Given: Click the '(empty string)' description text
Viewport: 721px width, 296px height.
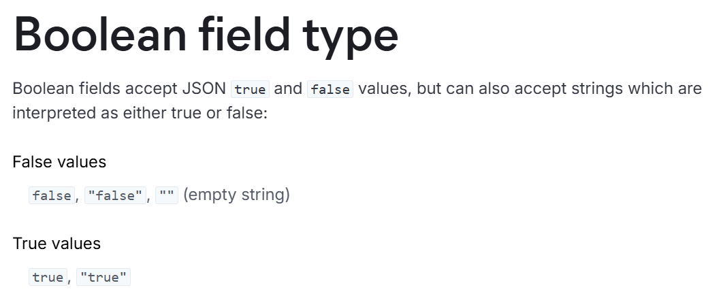Looking at the screenshot, I should coord(236,195).
